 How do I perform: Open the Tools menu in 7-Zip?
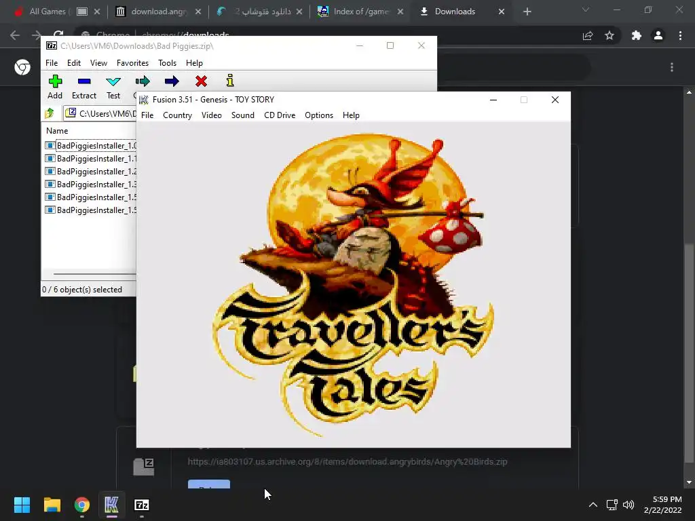pos(167,63)
